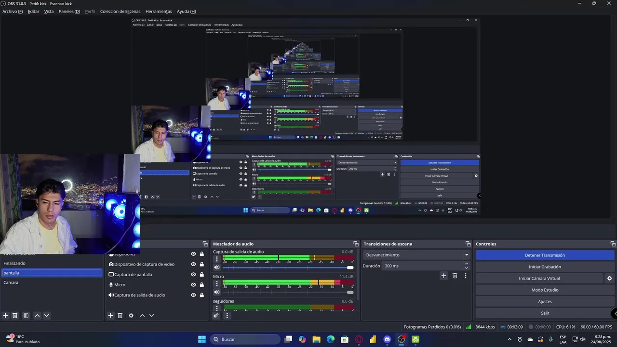Adjust the Micro volume slider

click(x=288, y=292)
